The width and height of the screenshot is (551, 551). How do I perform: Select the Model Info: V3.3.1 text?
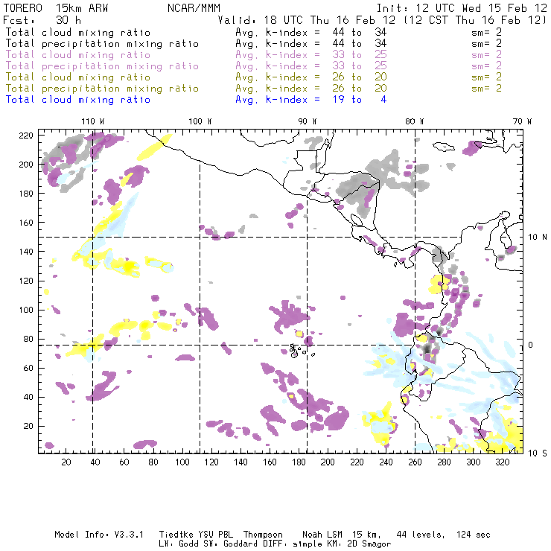coord(91,535)
